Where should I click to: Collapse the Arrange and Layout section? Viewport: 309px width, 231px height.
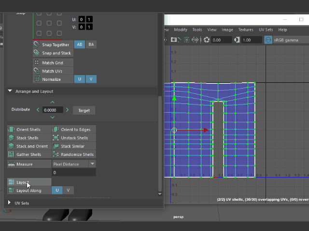[10, 91]
